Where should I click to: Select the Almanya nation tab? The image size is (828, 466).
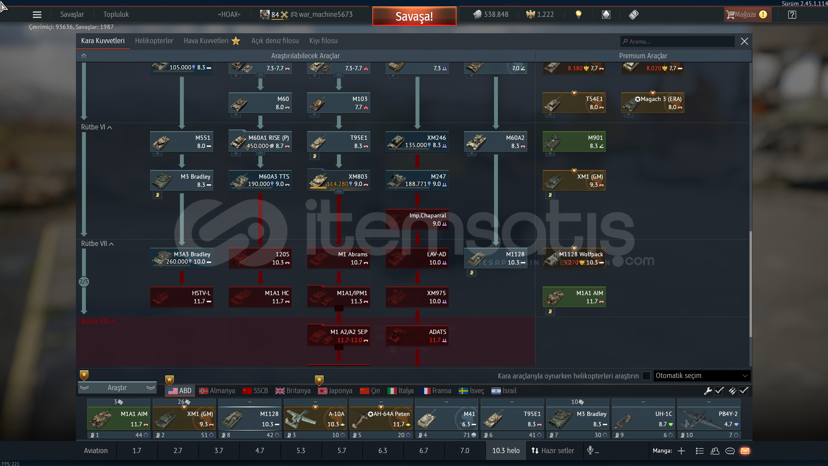(217, 391)
